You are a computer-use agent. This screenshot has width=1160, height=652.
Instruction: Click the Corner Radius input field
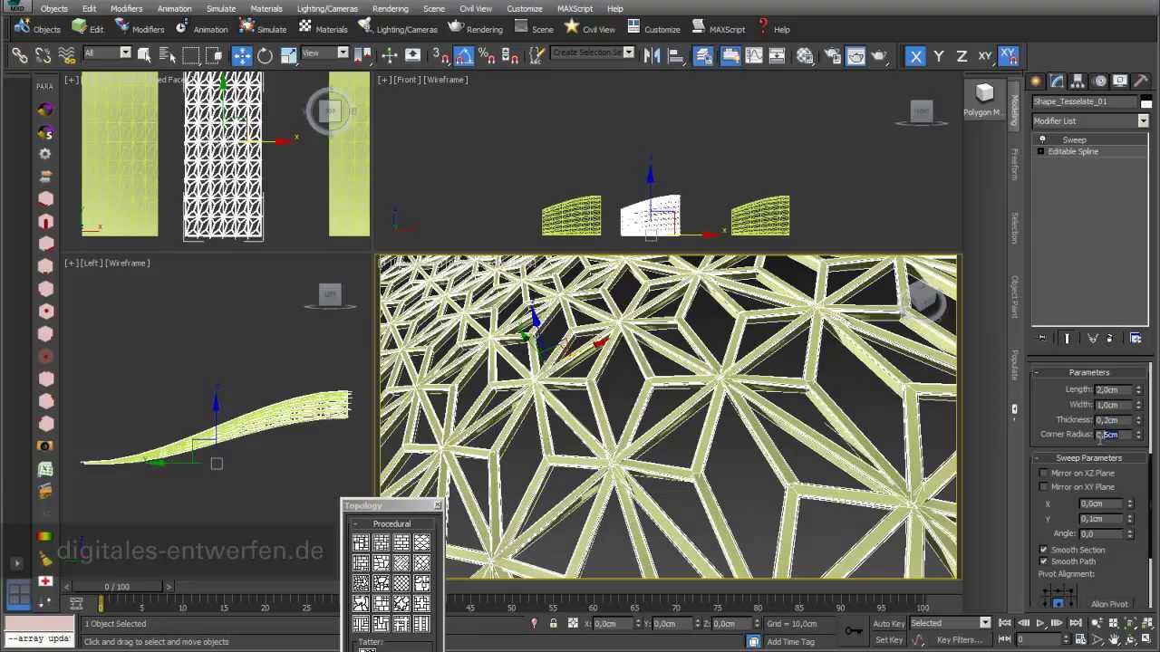pos(1113,435)
